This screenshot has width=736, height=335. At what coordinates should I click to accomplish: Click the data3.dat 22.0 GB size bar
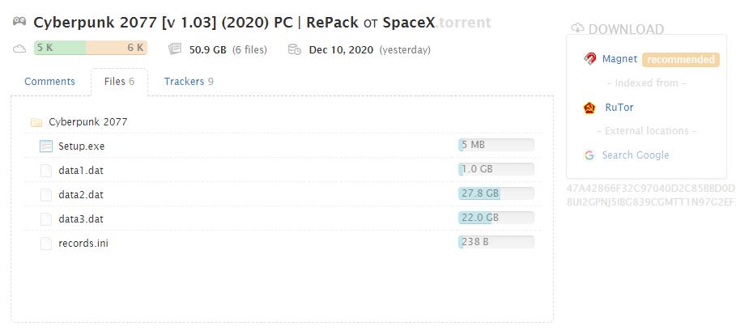click(x=496, y=218)
